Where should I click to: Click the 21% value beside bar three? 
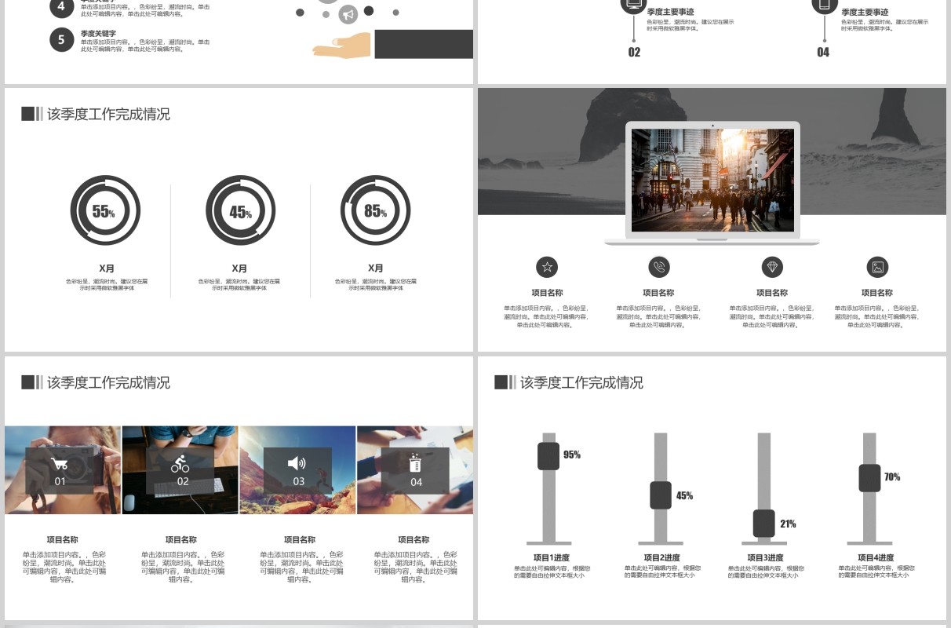tap(788, 524)
